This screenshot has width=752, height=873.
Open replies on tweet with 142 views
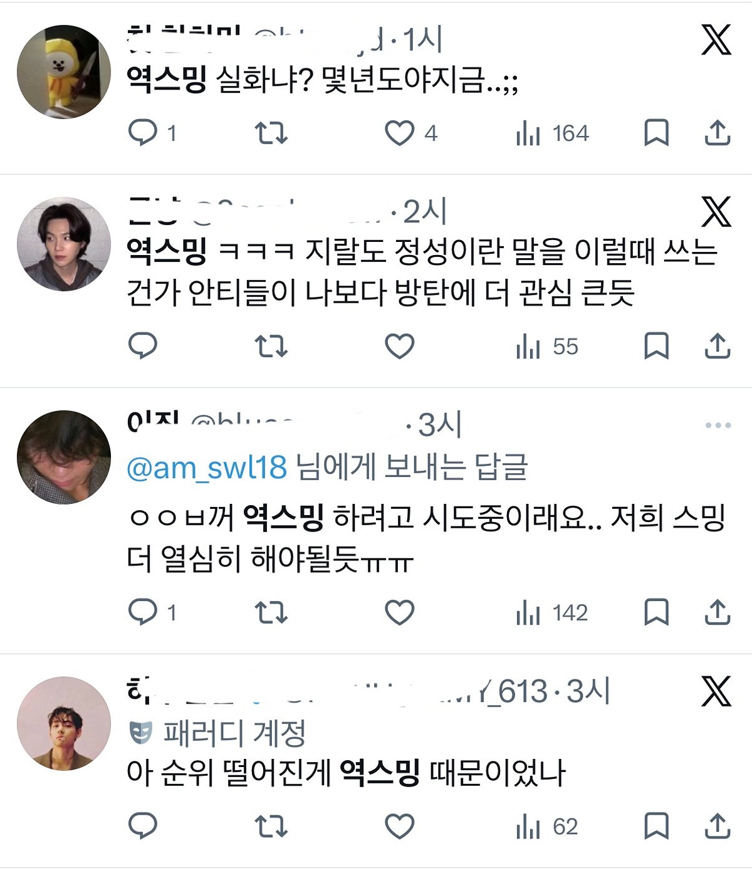pyautogui.click(x=143, y=612)
